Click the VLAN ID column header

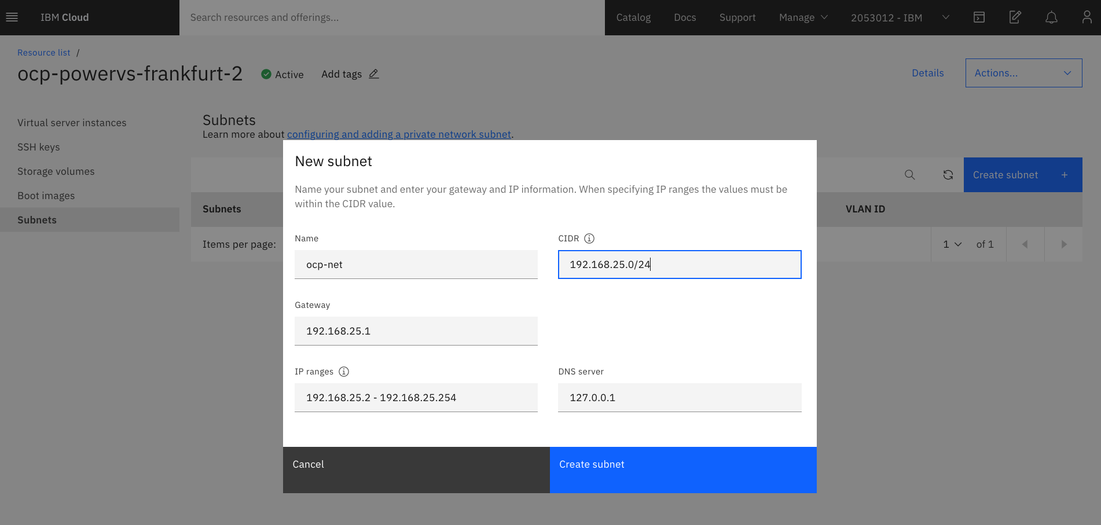click(865, 209)
